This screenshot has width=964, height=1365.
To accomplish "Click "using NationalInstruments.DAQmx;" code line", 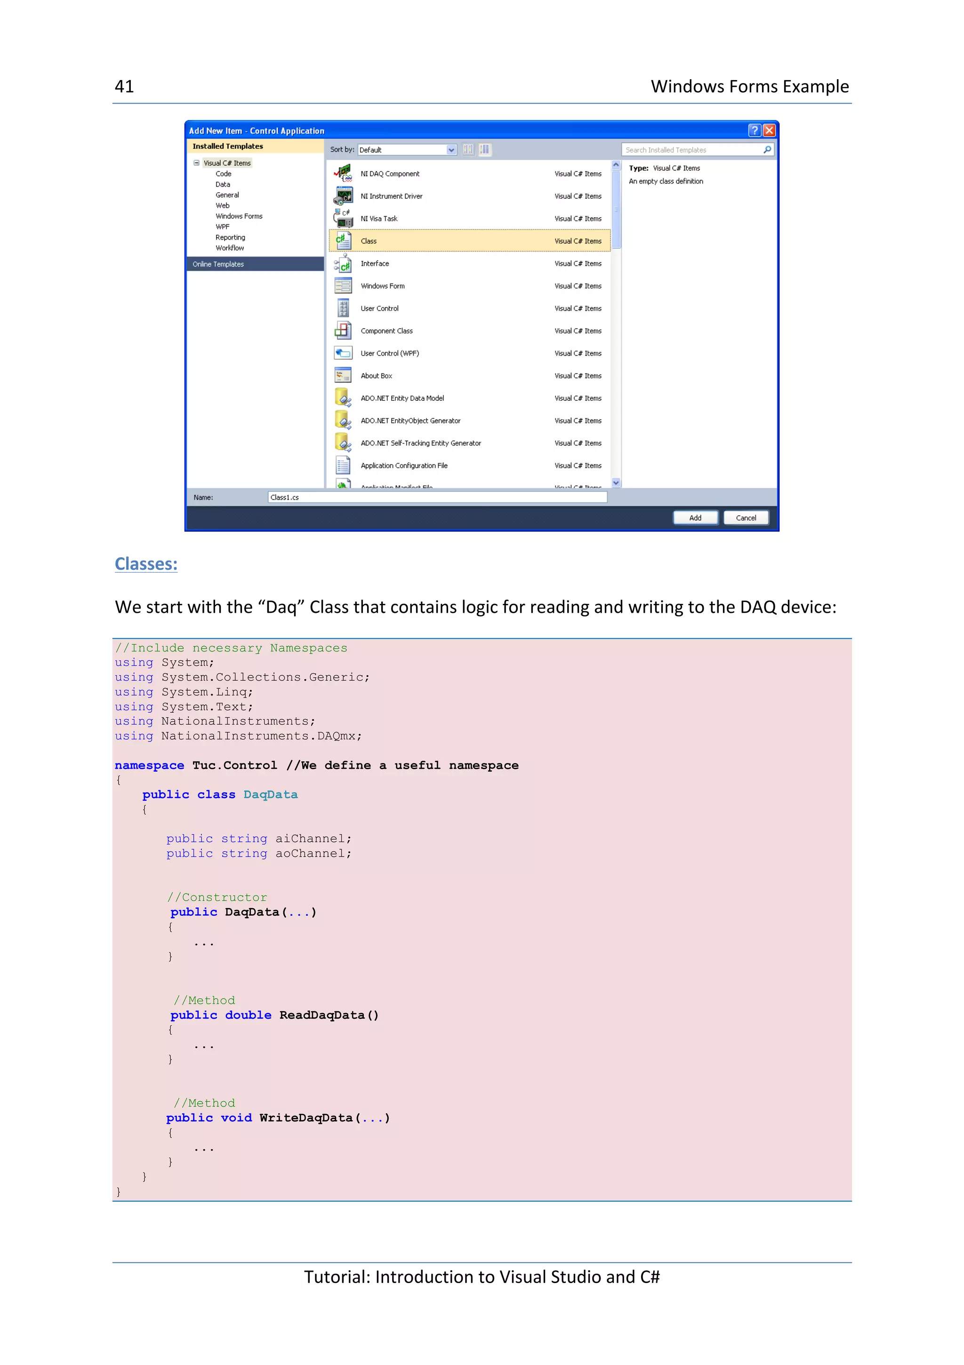I will pyautogui.click(x=238, y=736).
